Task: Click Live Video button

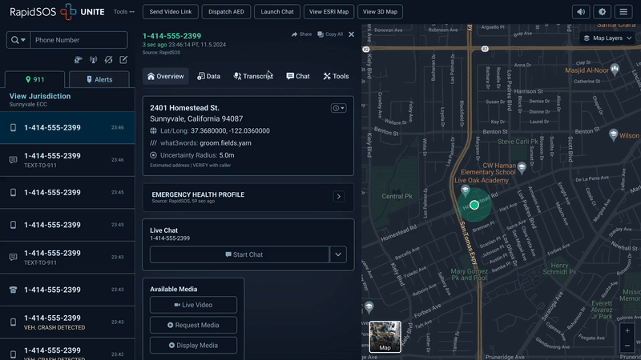Action: point(193,305)
